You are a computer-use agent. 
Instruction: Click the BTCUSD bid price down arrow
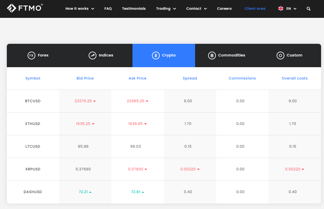coord(94,101)
